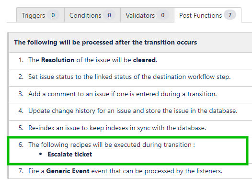This screenshot has width=252, height=189.
Task: Click the bold Generic Event text
Action: tap(68, 171)
